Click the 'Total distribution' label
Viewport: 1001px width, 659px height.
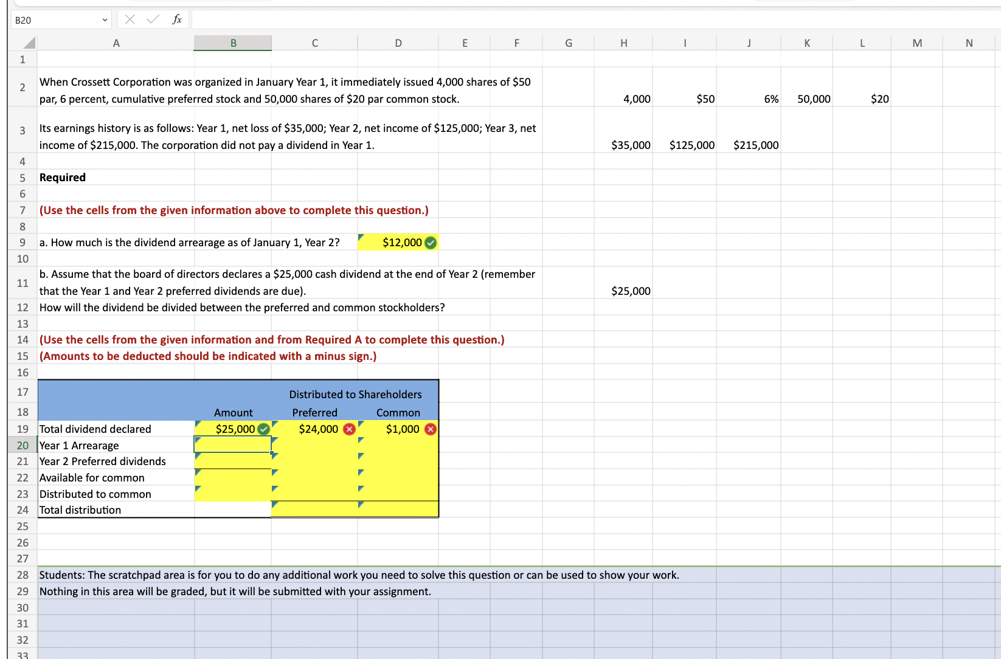[80, 510]
